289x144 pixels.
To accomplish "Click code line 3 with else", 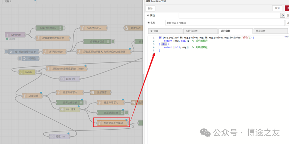I will tap(164, 44).
